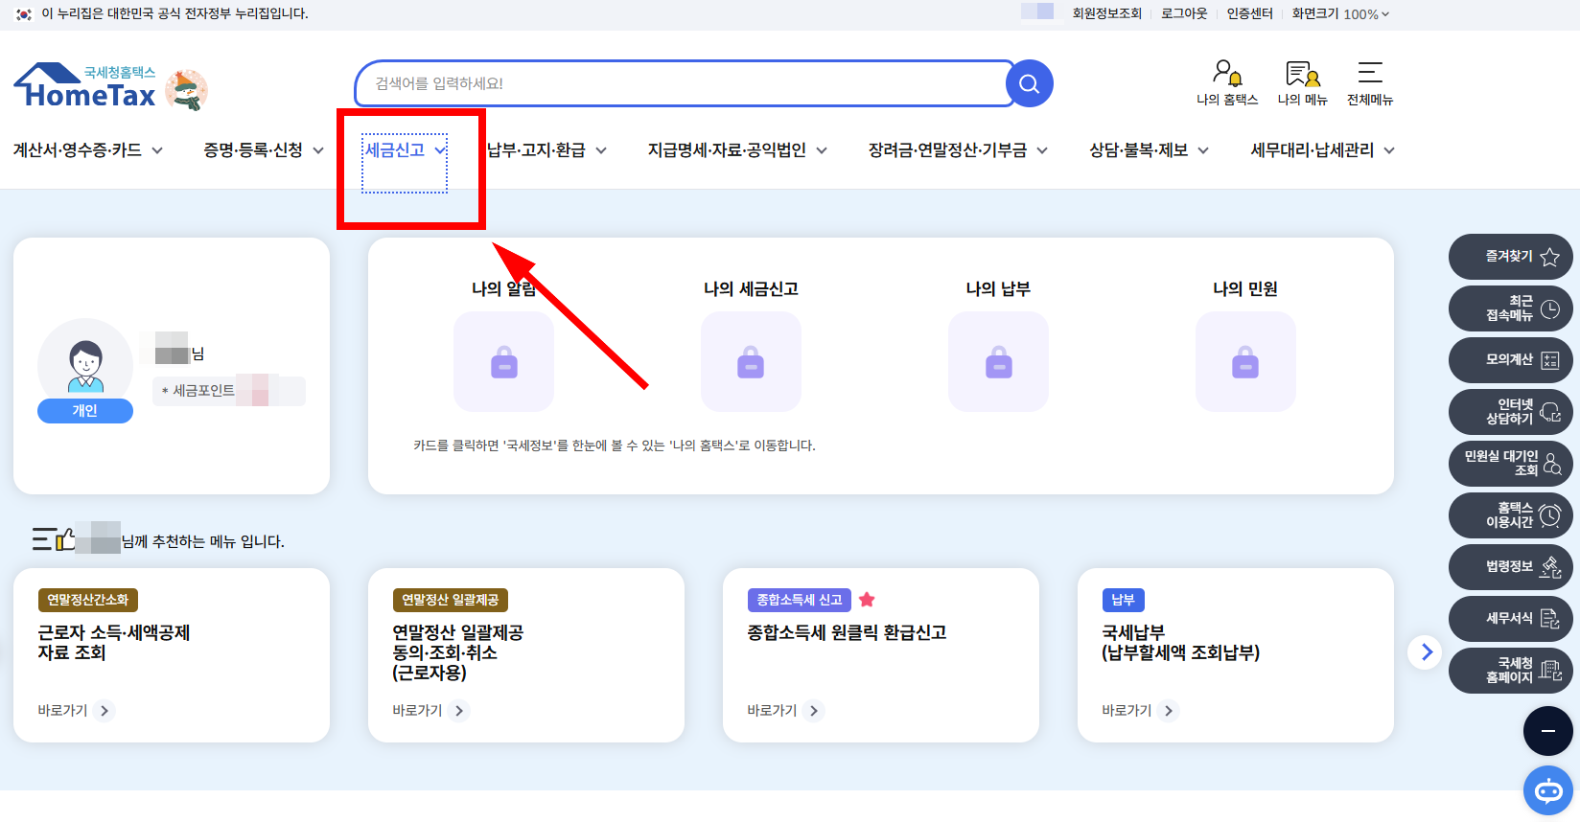Click the search input field
The image size is (1580, 822).
click(x=681, y=84)
